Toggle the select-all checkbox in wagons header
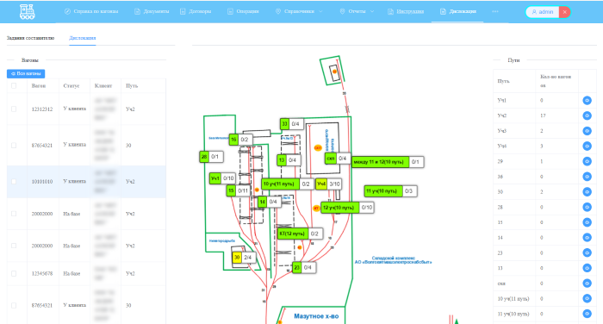The height and width of the screenshot is (324, 603). (x=14, y=86)
